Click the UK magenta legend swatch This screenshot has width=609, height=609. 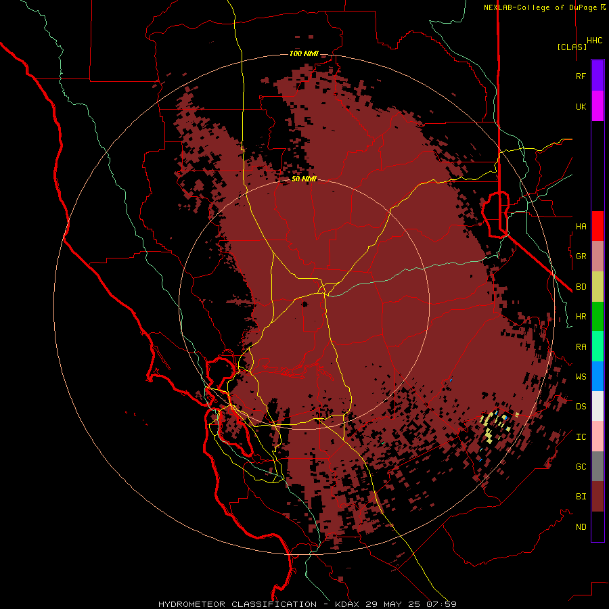[597, 106]
